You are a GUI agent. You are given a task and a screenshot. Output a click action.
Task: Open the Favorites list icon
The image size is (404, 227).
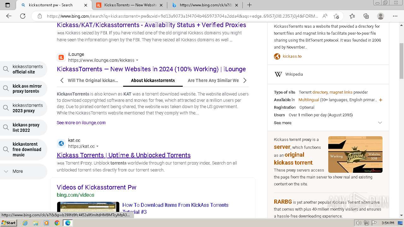[x=352, y=16]
